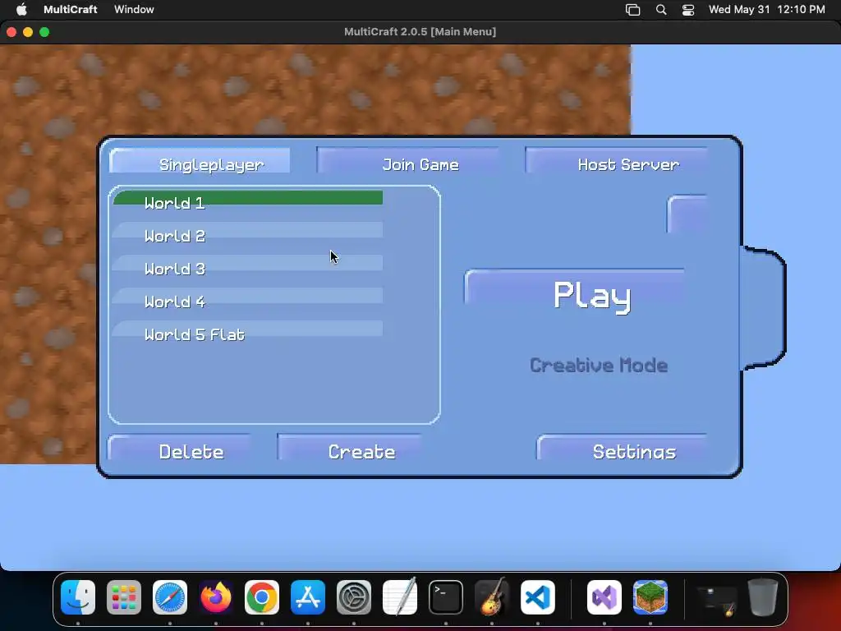Create a new world
The height and width of the screenshot is (631, 841).
pyautogui.click(x=349, y=448)
